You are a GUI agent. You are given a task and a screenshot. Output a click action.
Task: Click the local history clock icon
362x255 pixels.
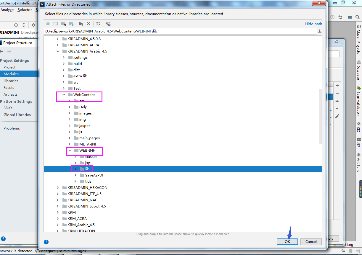click(x=332, y=17)
